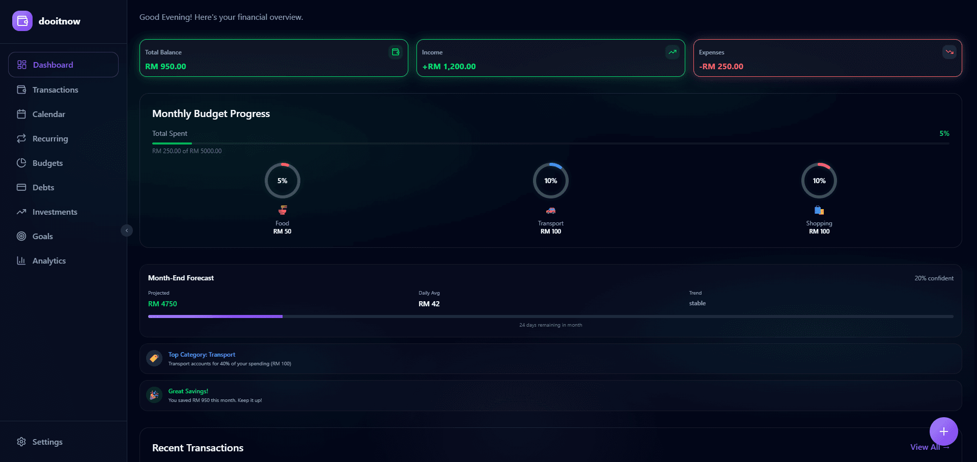The height and width of the screenshot is (462, 977).
Task: Navigate to Budgets
Action: (x=47, y=163)
